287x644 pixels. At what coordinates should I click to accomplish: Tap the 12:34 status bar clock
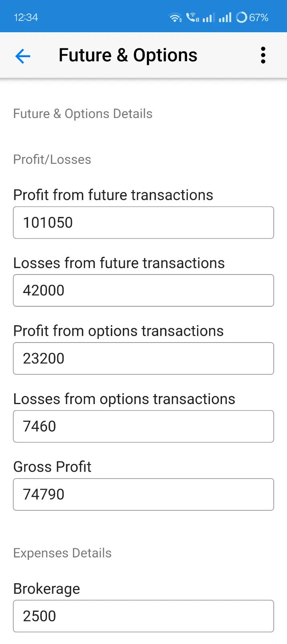tap(26, 17)
